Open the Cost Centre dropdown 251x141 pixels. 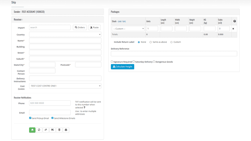[65, 86]
